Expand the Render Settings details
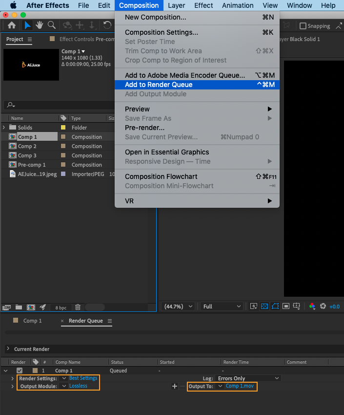The height and width of the screenshot is (415, 344). 12,378
